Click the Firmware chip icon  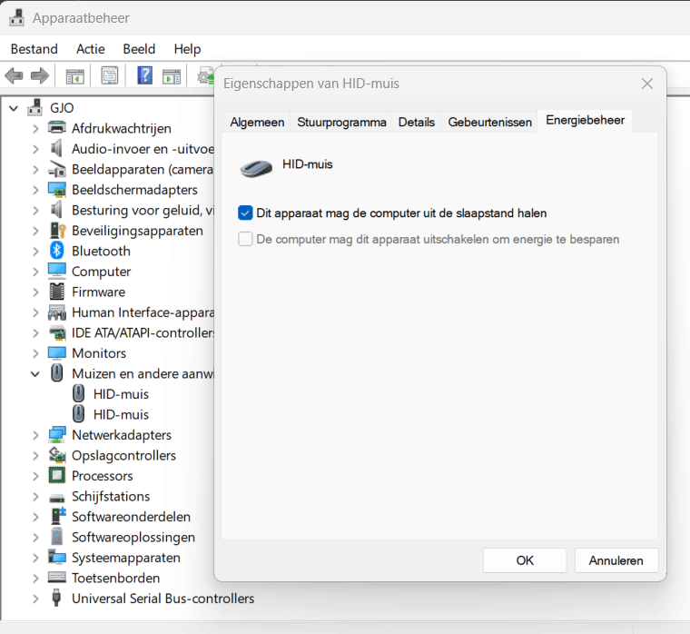(57, 292)
